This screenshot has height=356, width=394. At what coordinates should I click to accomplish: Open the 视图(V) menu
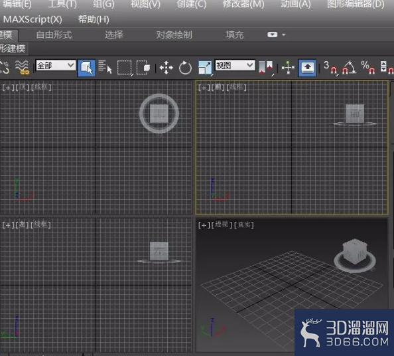[145, 4]
